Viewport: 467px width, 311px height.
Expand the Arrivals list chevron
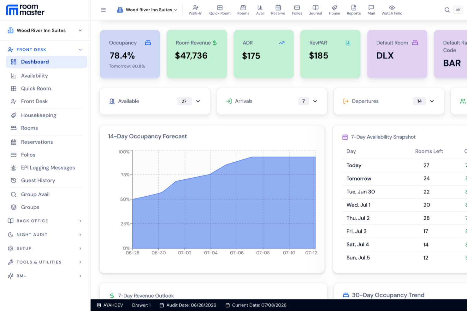315,101
